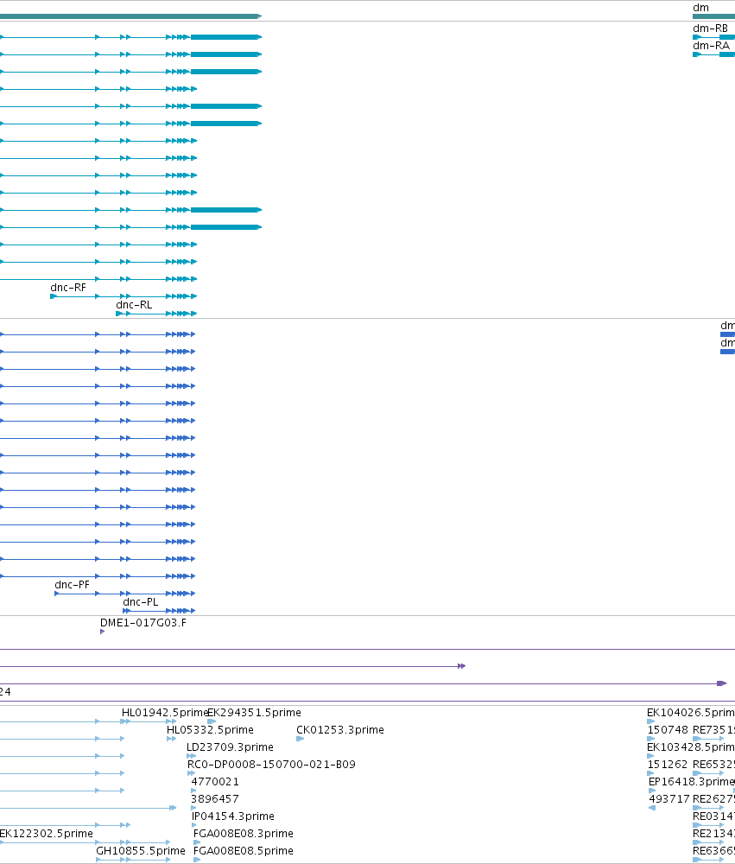735x864 pixels.
Task: Click the '493717' feature label
Action: click(x=668, y=799)
